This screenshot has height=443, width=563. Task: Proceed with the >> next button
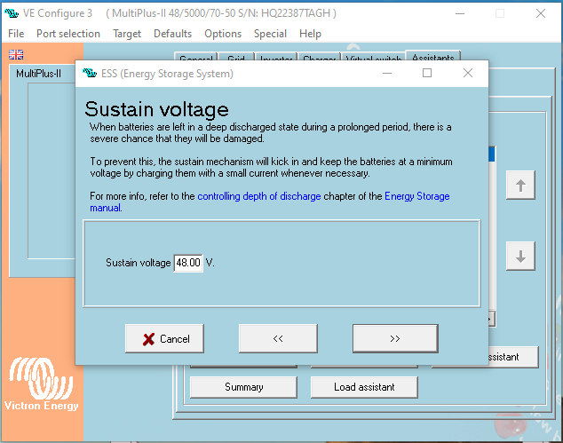click(x=395, y=338)
